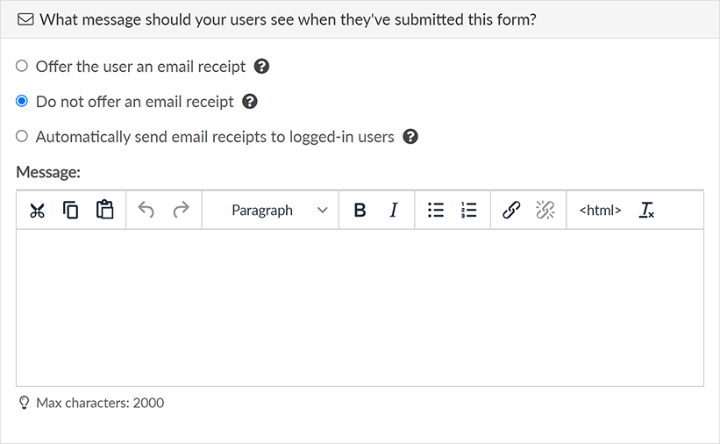Click inside the Message text area

click(360, 307)
